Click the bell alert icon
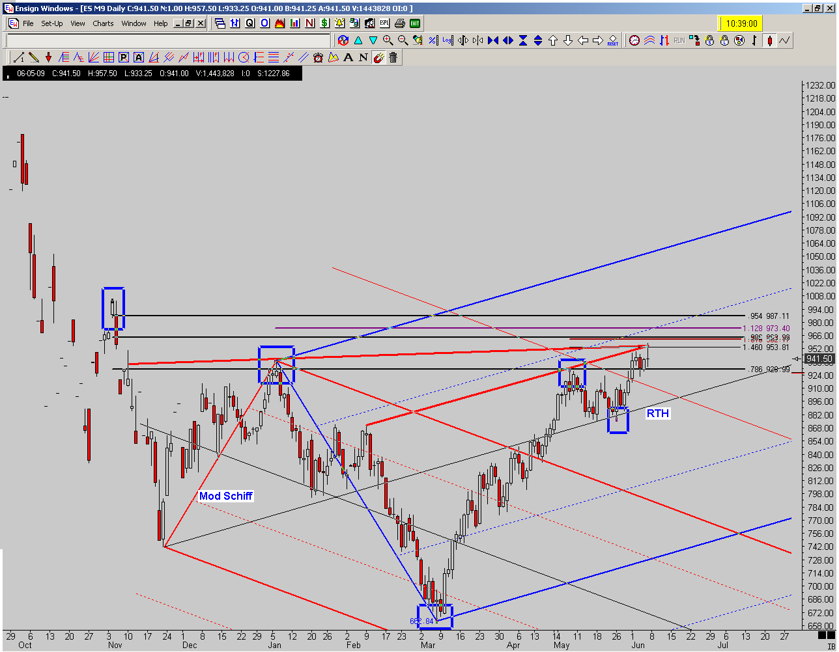This screenshot has height=652, width=839. (x=340, y=23)
